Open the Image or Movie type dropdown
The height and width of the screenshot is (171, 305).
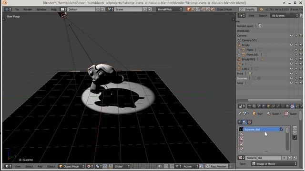274,164
